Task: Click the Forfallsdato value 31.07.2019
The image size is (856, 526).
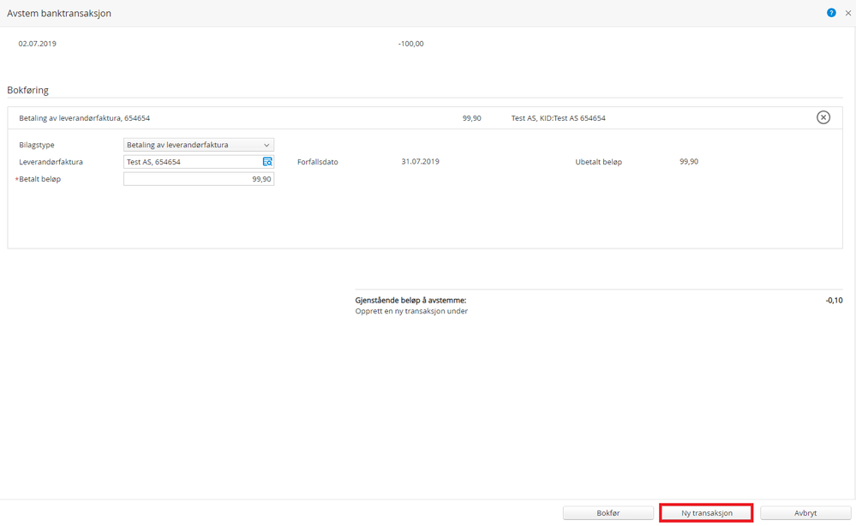Action: (420, 161)
